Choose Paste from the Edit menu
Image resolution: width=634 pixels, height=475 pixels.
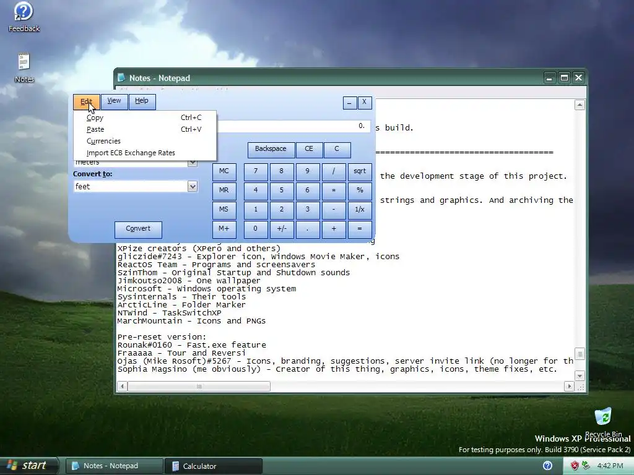145,129
